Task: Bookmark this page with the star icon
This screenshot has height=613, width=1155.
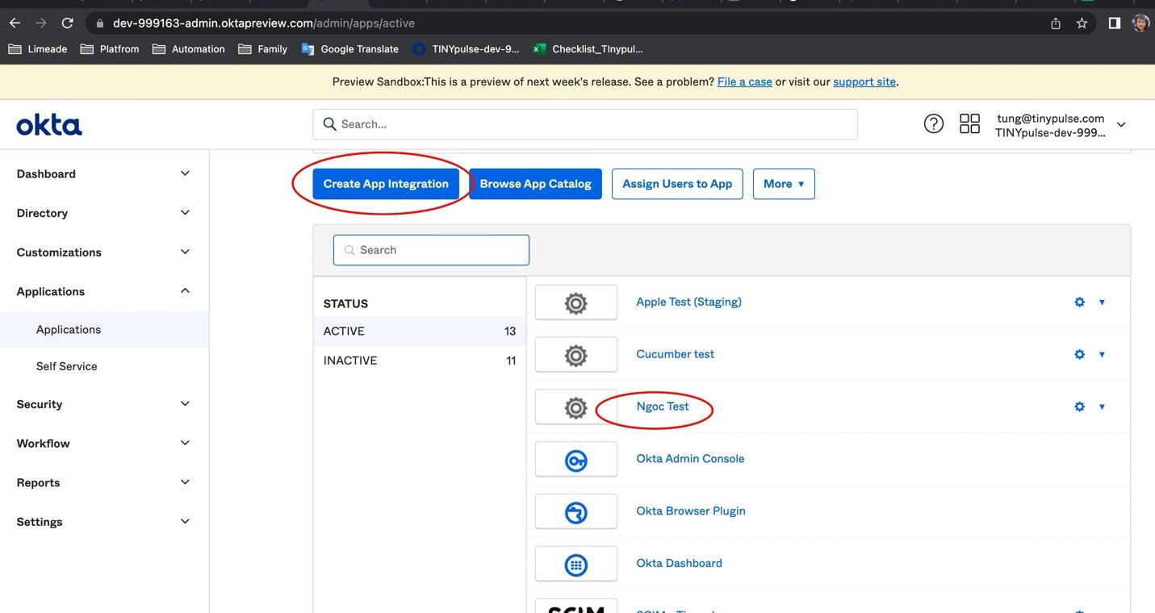Action: [1082, 23]
